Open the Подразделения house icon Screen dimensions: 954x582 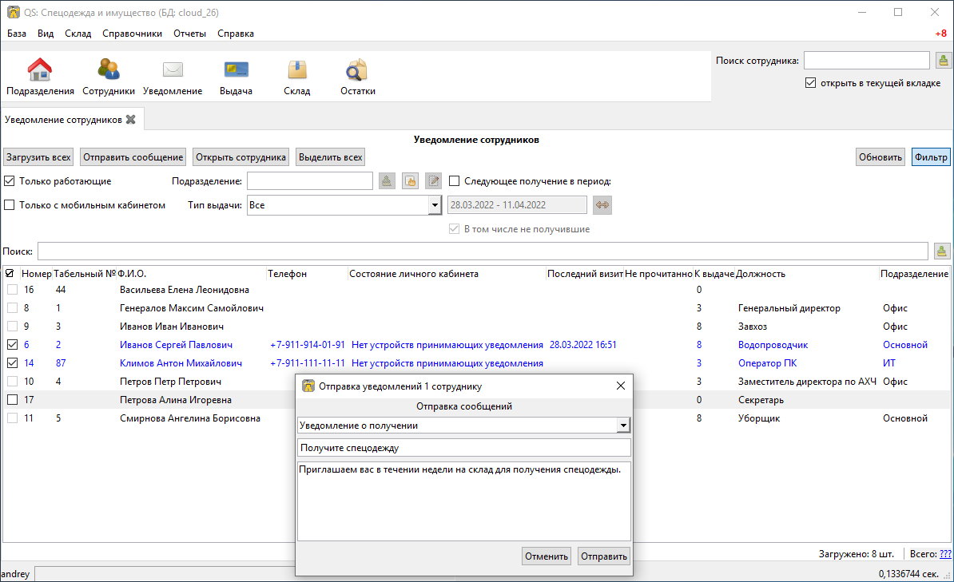tap(40, 70)
